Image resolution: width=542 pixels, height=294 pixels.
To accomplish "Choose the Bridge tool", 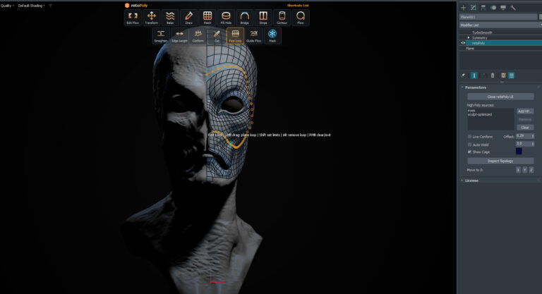I will click(x=245, y=18).
